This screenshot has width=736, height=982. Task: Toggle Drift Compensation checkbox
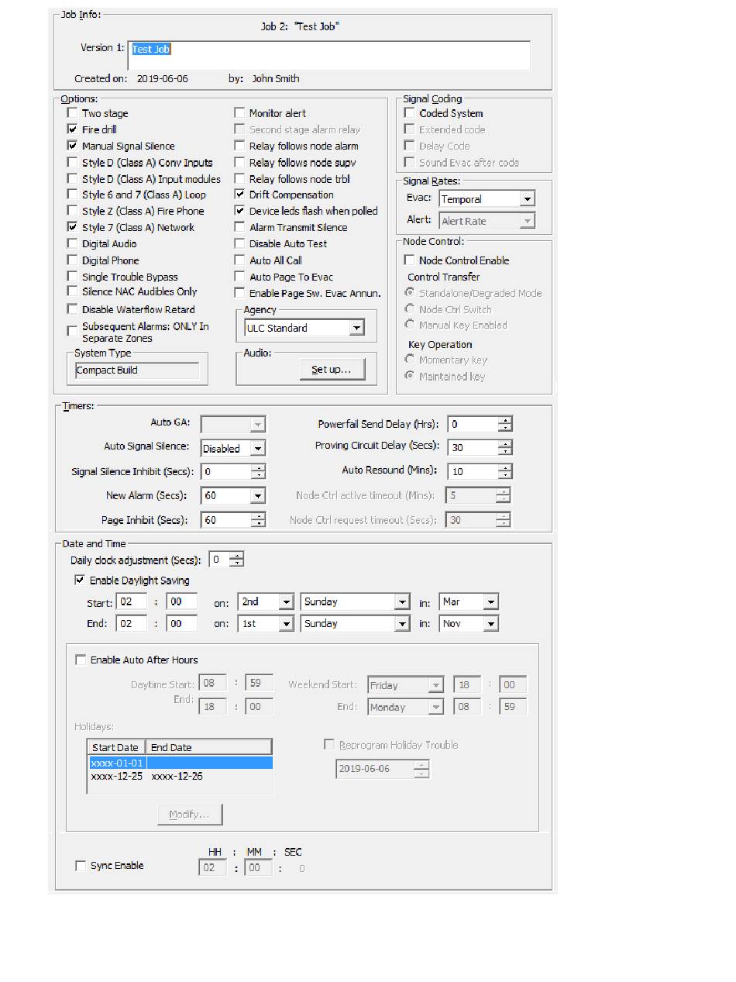tap(240, 195)
